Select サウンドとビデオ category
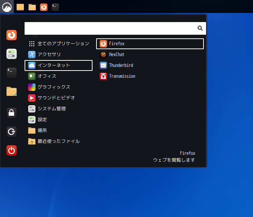This screenshot has height=217, width=253. tap(59, 98)
